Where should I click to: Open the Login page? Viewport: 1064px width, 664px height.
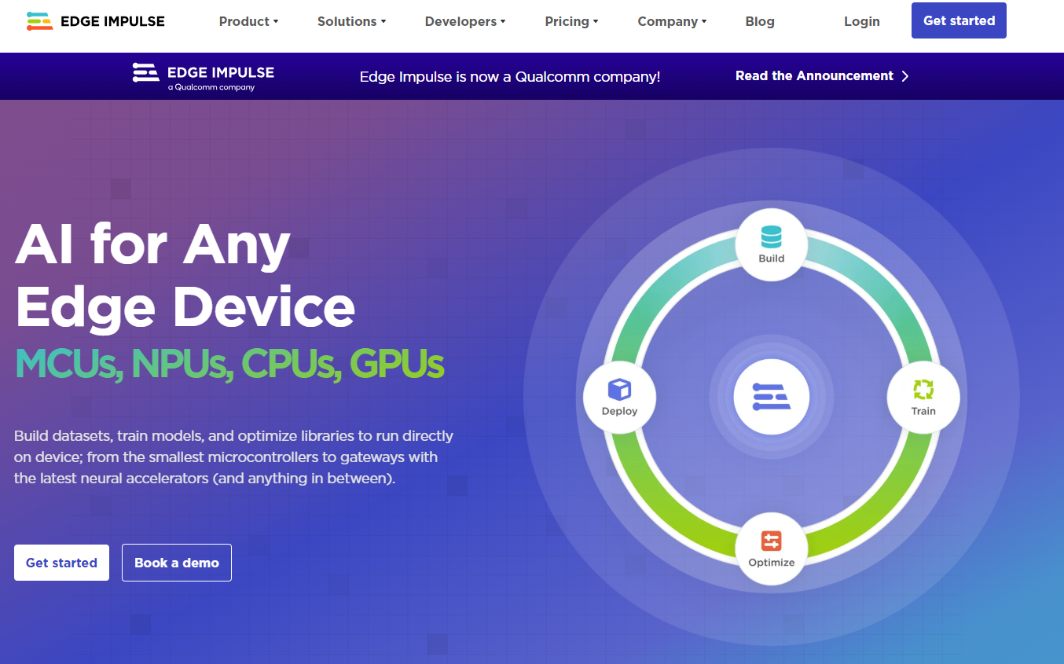pos(862,21)
